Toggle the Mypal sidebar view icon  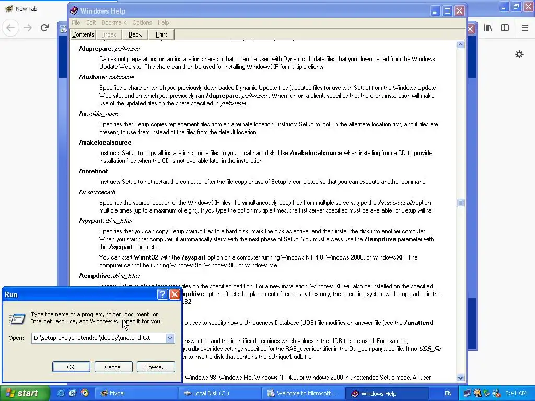click(x=505, y=28)
